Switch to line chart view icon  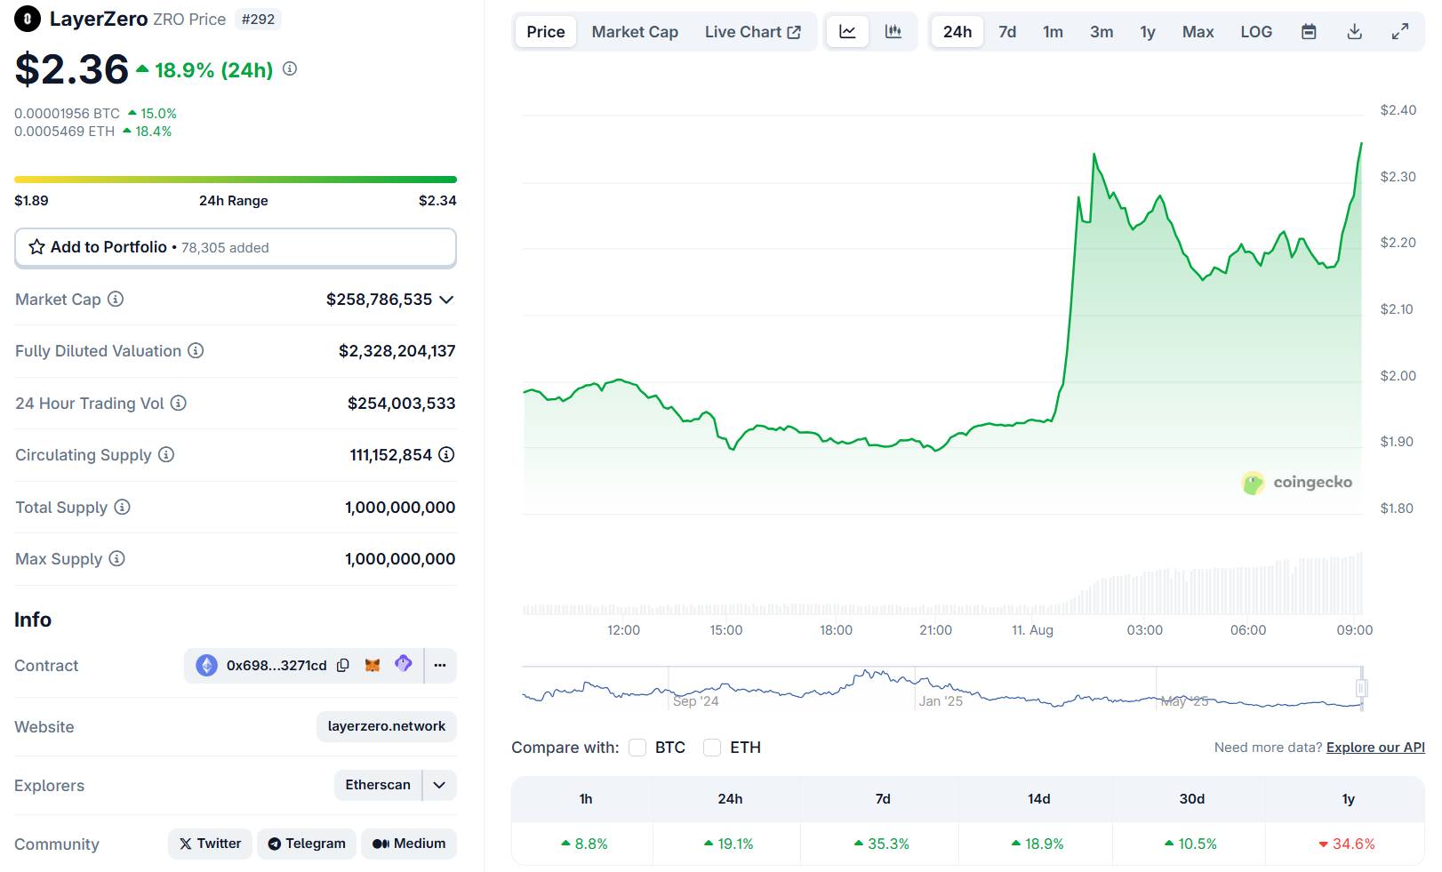point(847,32)
